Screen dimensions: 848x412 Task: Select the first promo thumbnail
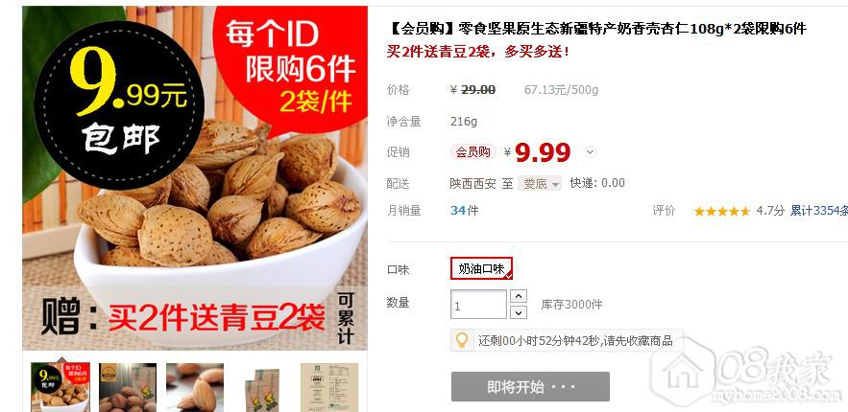(x=61, y=388)
